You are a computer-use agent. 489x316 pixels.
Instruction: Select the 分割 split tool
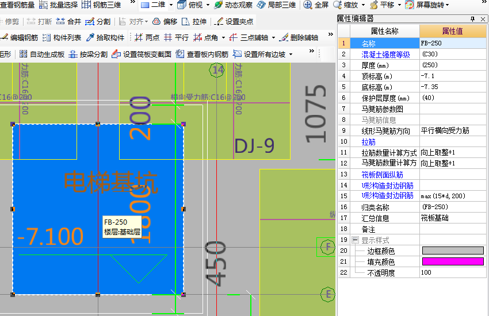(98, 21)
